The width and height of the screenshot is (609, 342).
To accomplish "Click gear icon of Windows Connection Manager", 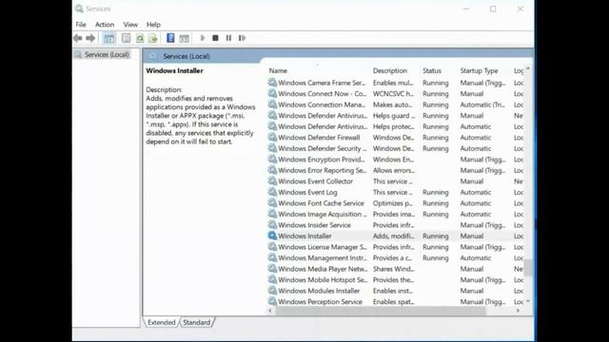I will pyautogui.click(x=272, y=104).
